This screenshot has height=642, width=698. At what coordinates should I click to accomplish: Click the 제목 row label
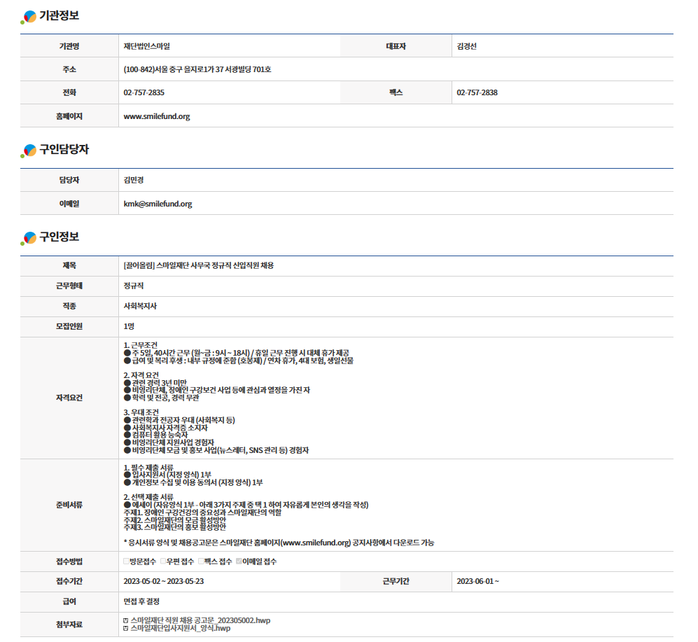pos(69,266)
